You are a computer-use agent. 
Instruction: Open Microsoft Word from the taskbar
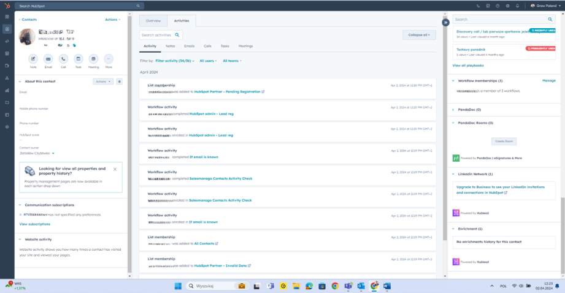pyautogui.click(x=387, y=286)
